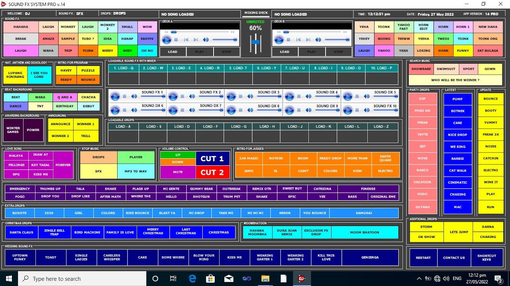Image resolution: width=510 pixels, height=286 pixels.
Task: Play the HAHAHA sound effect
Action: click(x=21, y=27)
